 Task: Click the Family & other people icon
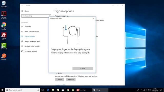pyautogui.click(x=22, y=46)
